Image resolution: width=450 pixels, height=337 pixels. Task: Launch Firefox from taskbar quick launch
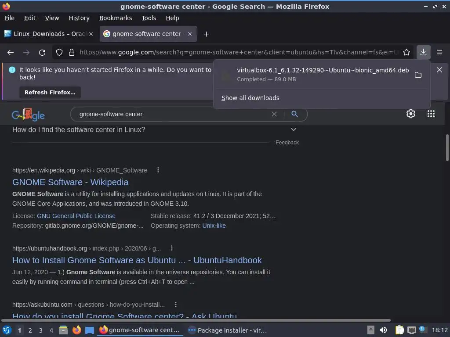point(76,330)
